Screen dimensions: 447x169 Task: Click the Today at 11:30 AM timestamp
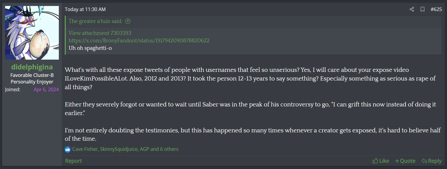click(x=85, y=10)
